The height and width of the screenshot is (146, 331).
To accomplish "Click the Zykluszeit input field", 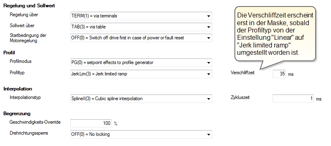I will click(x=293, y=99).
